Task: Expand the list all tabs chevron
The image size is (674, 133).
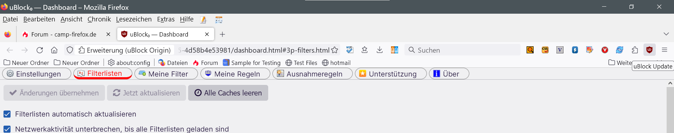Action: [x=666, y=34]
